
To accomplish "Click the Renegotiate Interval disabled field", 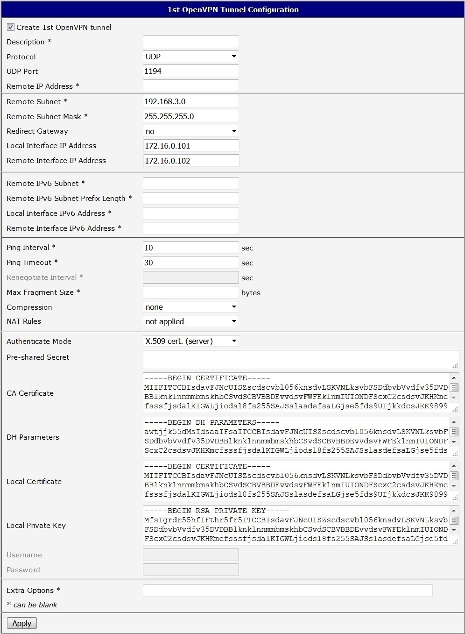I will point(190,278).
